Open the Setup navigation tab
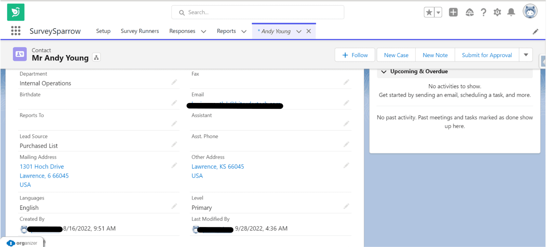The image size is (547, 247). click(103, 31)
